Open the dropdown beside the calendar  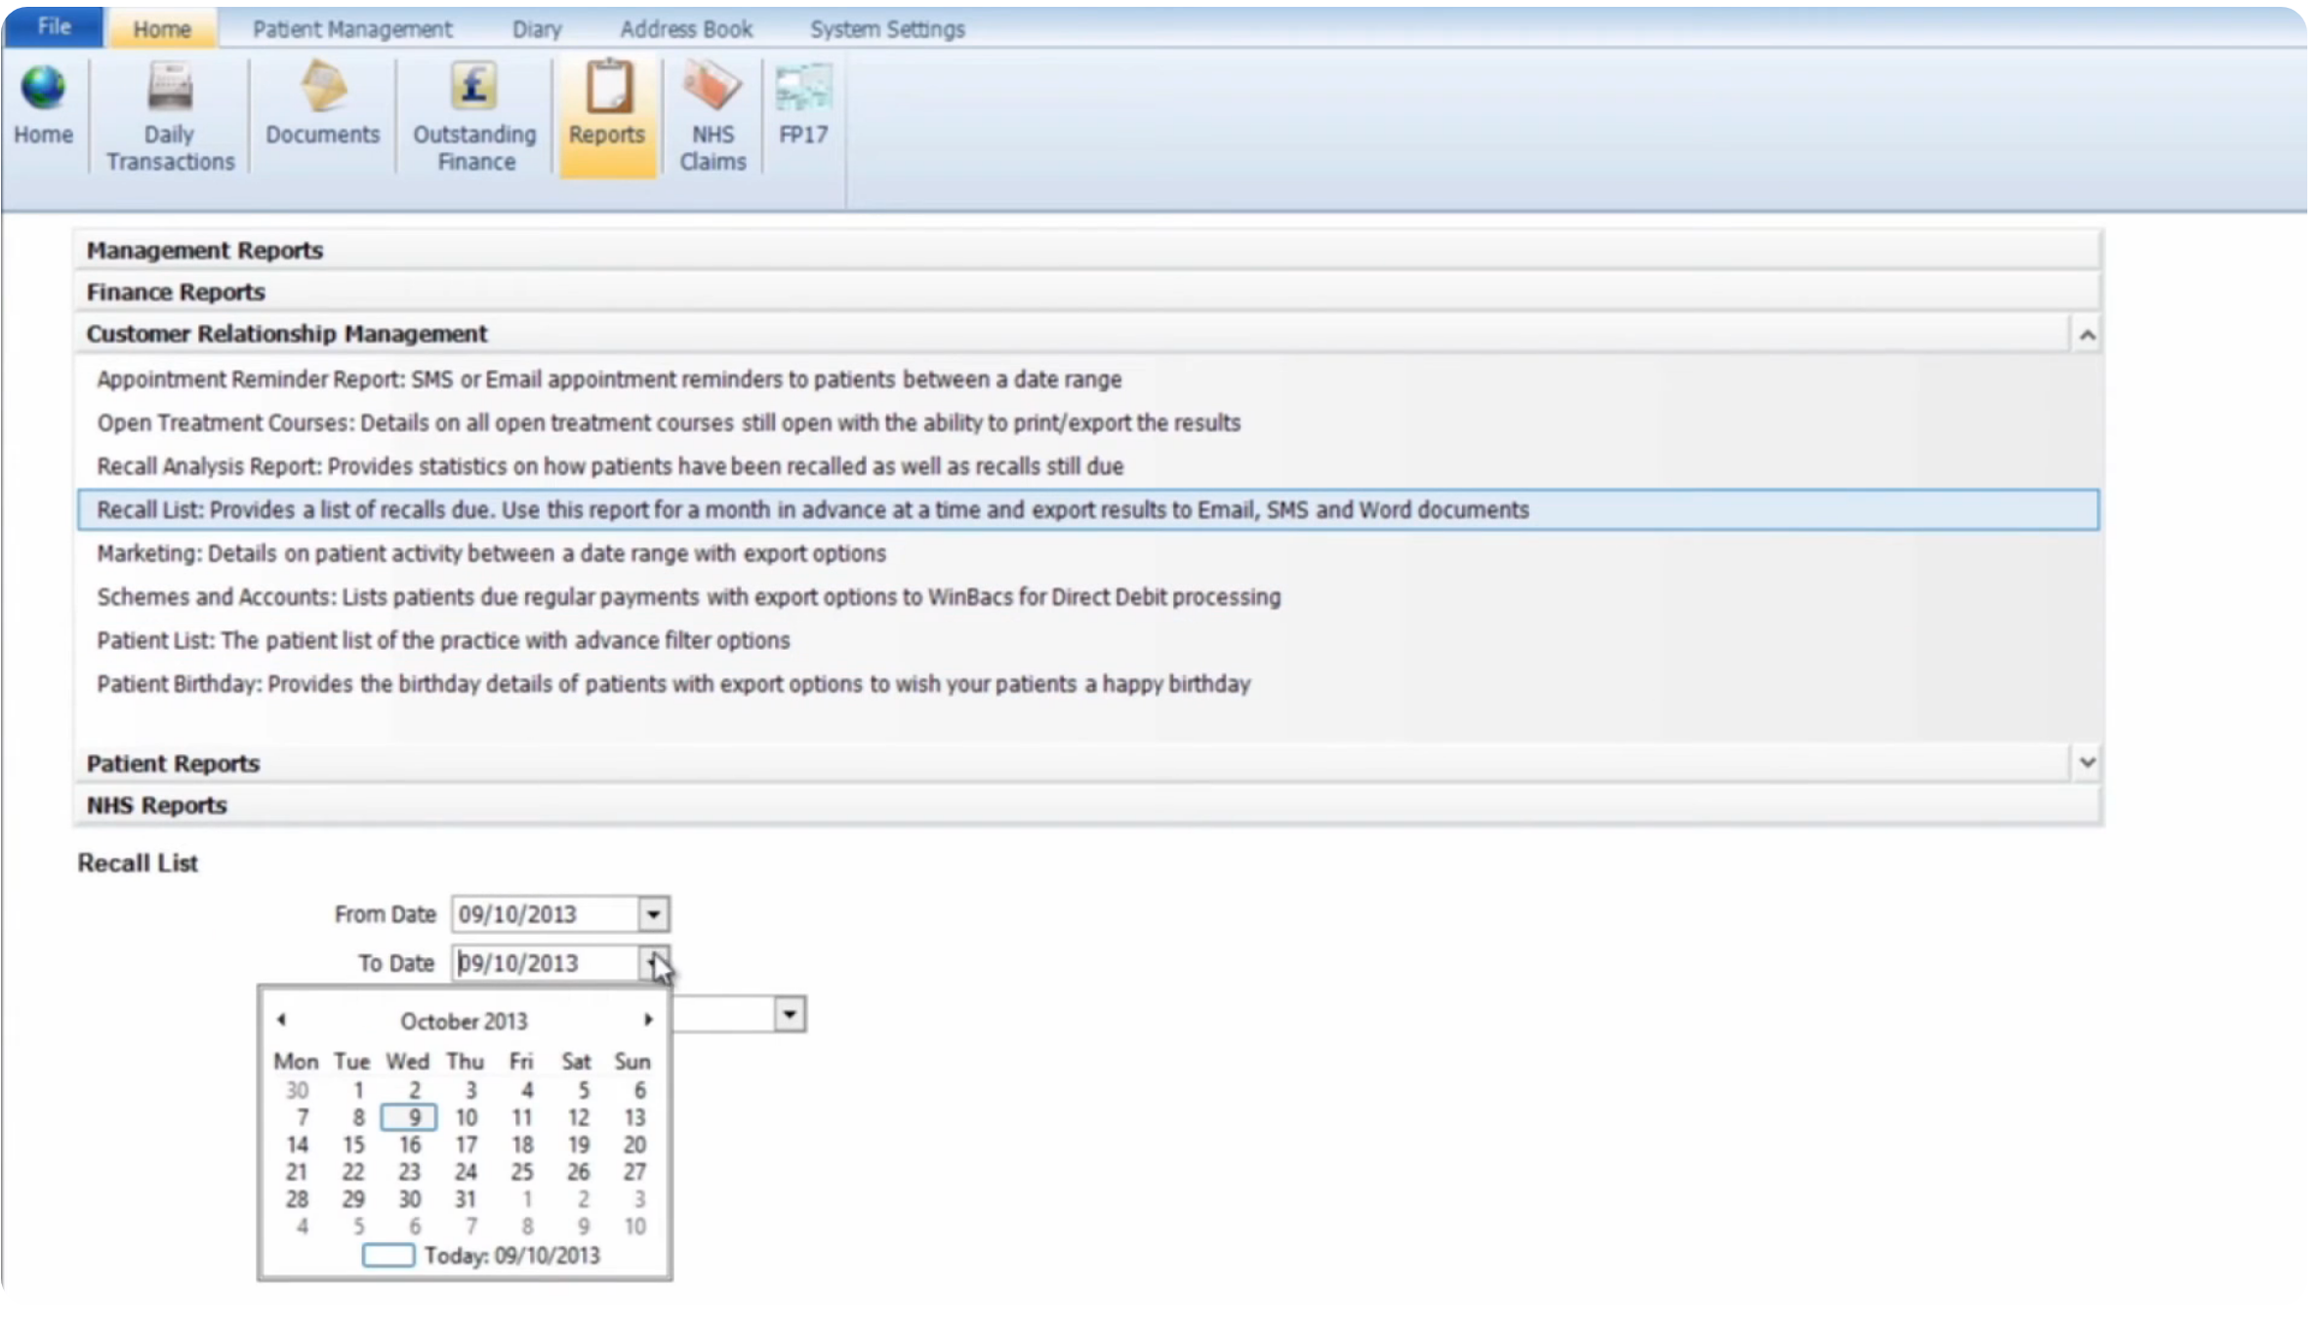coord(790,1015)
